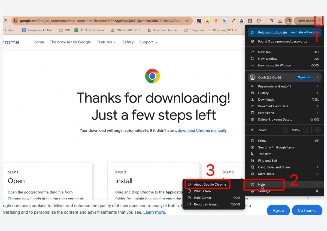Open the media controls toolbar icon
The image size is (327, 231).
[271, 21]
